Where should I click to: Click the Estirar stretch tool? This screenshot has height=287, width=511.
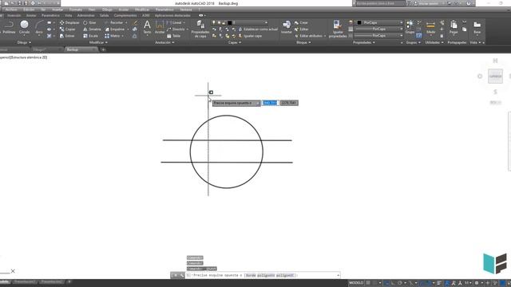click(x=67, y=36)
